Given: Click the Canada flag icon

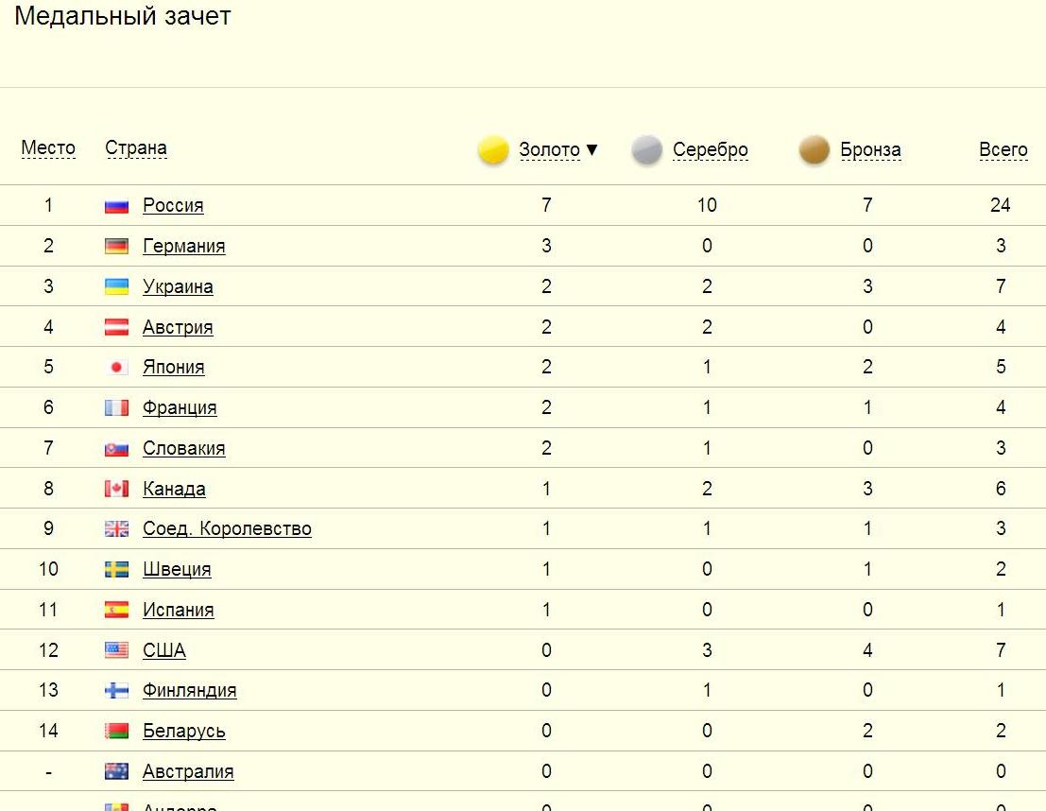Looking at the screenshot, I should tap(116, 490).
